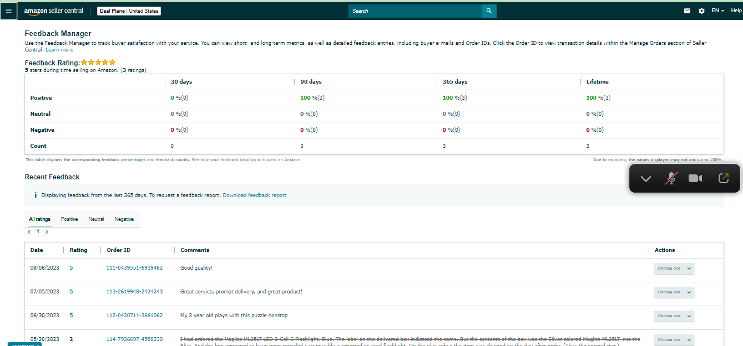Click the Negative row label in the metrics table
Image resolution: width=743 pixels, height=346 pixels.
tap(42, 130)
